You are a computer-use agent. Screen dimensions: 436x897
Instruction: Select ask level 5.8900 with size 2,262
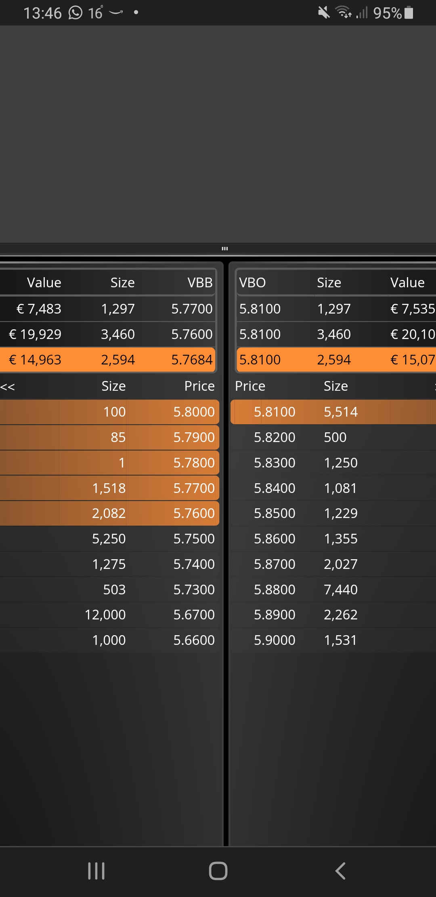pos(333,615)
